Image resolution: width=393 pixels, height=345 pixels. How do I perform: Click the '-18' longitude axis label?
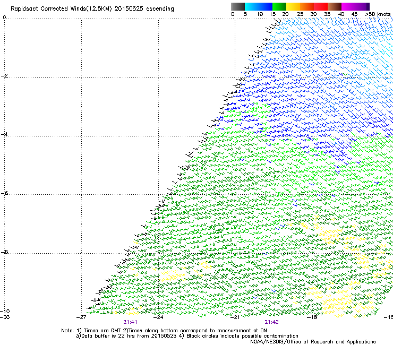click(x=312, y=317)
